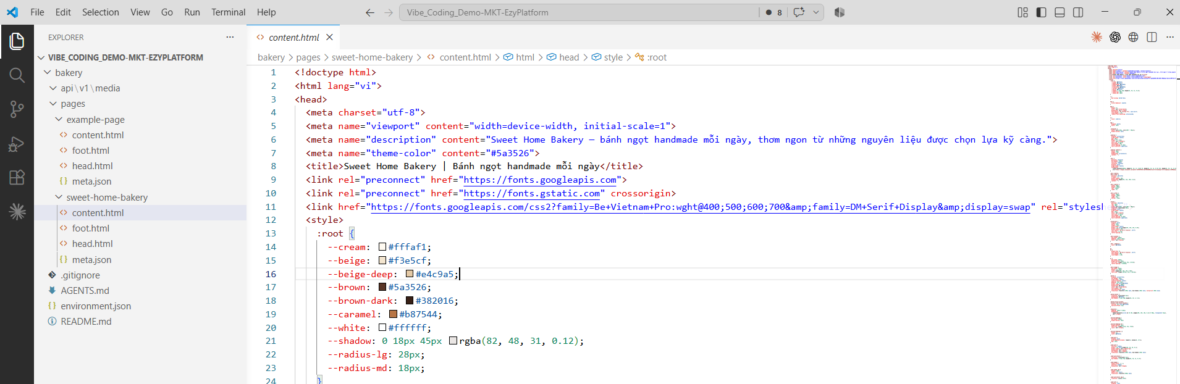Screen dimensions: 1180x384
Task: Open foot.html under sweet-home-bakery folder
Action: tap(90, 228)
